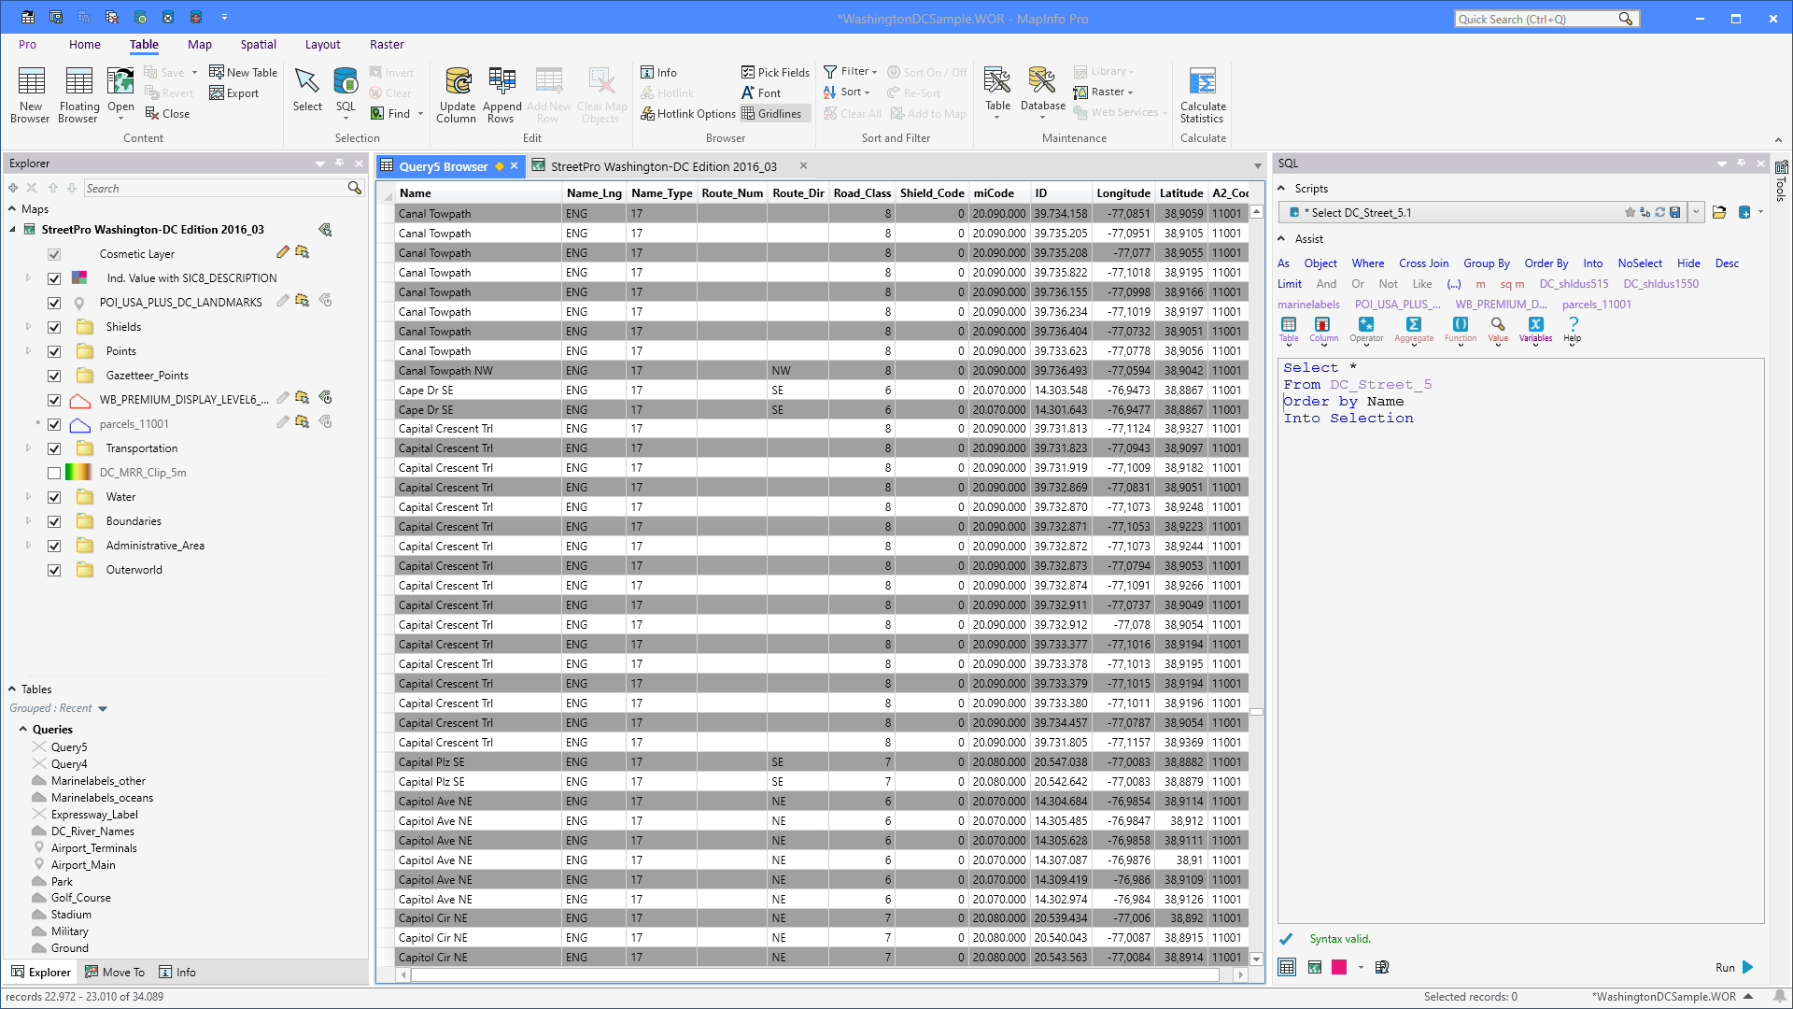Select the Select tool on the Table ribbon
Viewport: 1793px width, 1009px height.
[307, 91]
